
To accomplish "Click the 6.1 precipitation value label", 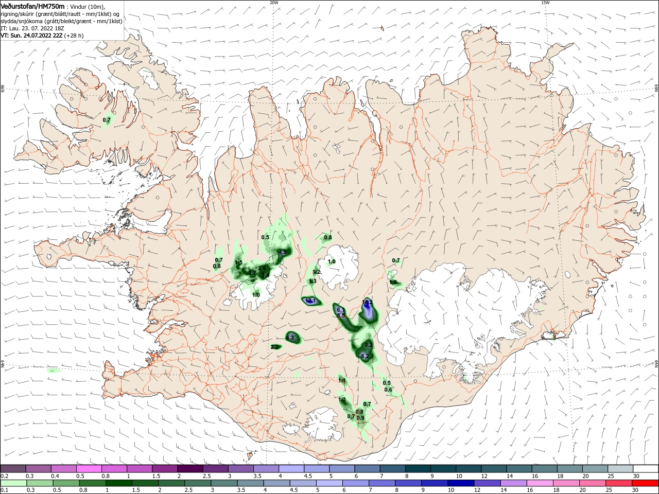I will (x=340, y=310).
